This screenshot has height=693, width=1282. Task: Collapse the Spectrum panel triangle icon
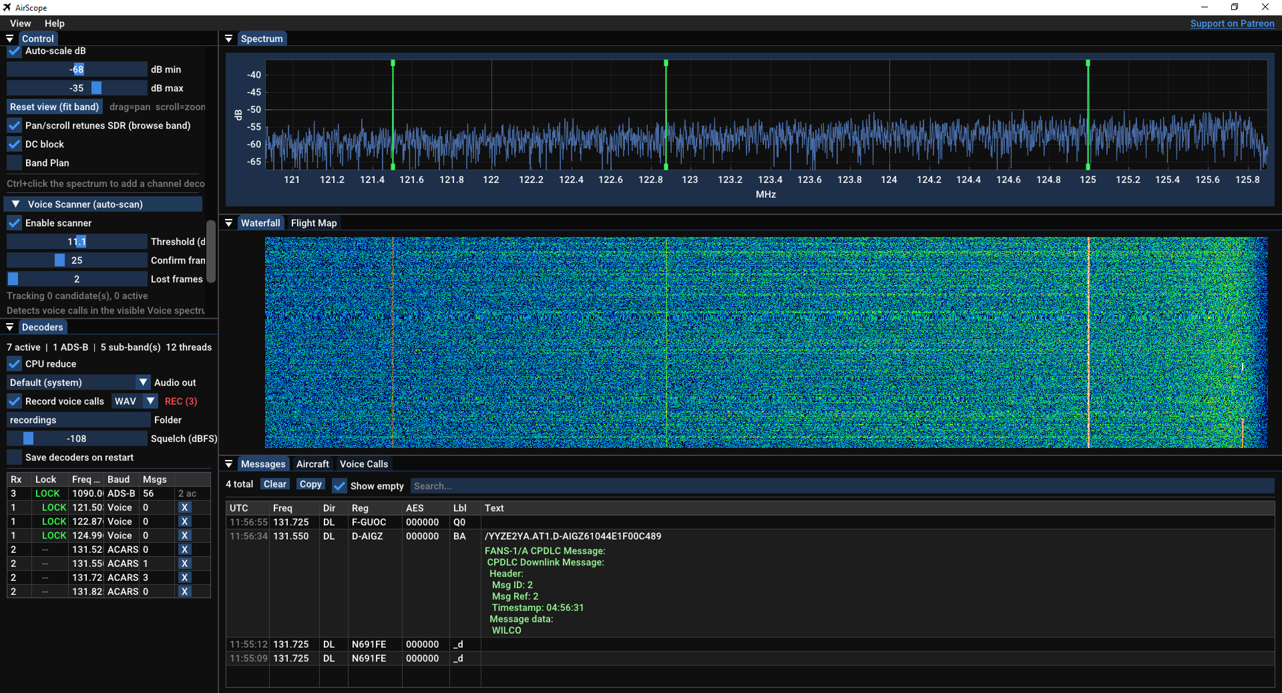(x=229, y=39)
